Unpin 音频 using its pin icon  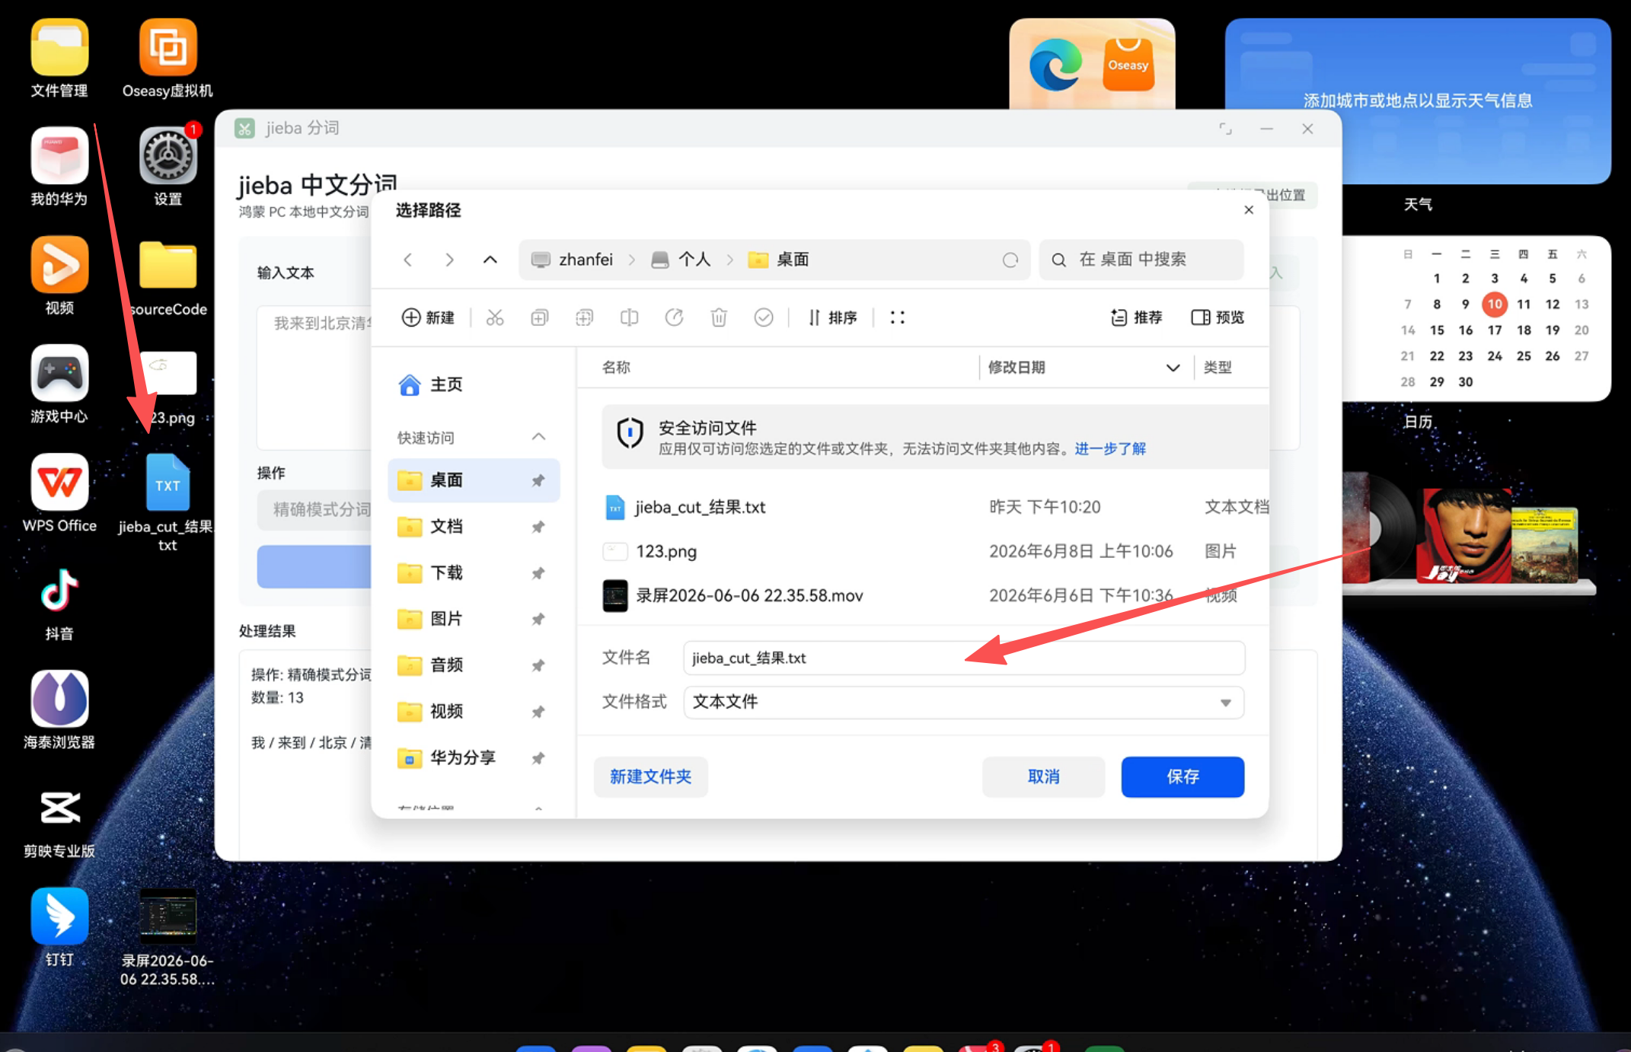(x=538, y=665)
